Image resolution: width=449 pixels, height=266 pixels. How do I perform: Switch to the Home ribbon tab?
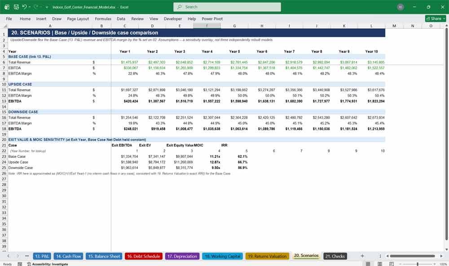(25, 18)
